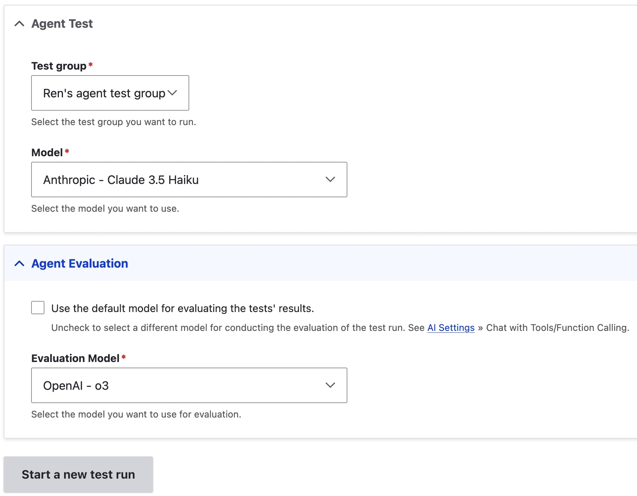The height and width of the screenshot is (496, 637).
Task: Collapse the Agent Evaluation section chevron
Action: (x=19, y=264)
